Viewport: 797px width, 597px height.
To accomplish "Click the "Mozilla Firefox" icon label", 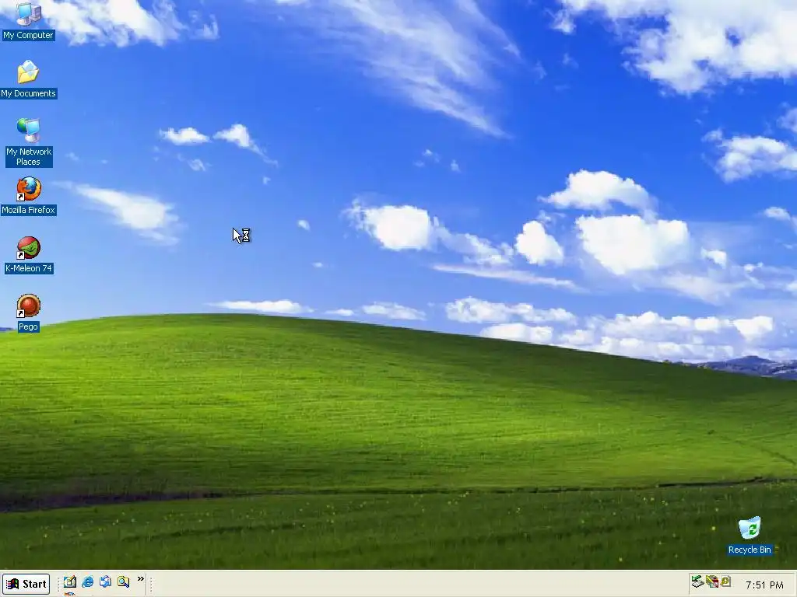I will [x=29, y=210].
